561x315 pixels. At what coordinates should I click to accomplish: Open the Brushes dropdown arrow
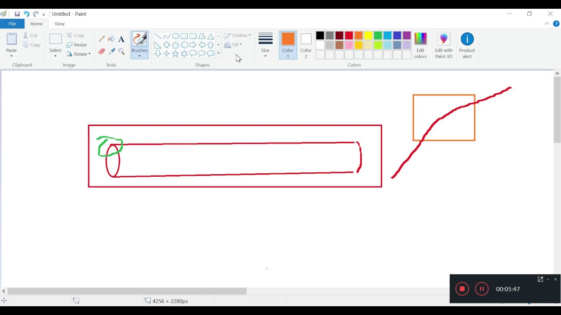[x=139, y=56]
